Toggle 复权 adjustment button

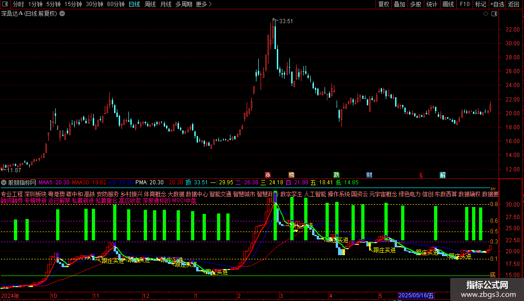point(383,4)
